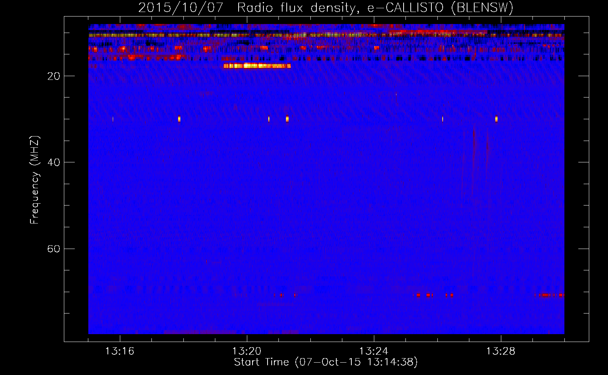
Task: Click the 13:16 time tick label
Action: 120,351
